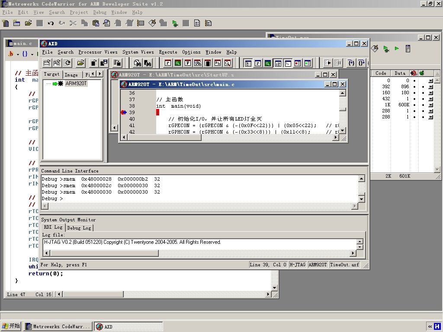443x332 pixels.
Task: Switch to Image tab in AXD side panel
Action: tap(71, 75)
